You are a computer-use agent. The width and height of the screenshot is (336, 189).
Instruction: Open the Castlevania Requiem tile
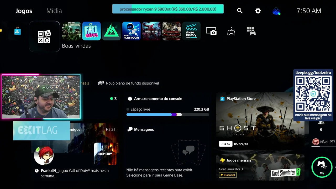(x=171, y=31)
